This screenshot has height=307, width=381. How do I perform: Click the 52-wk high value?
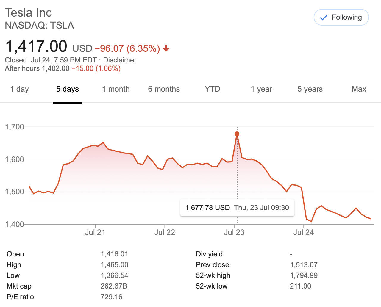(304, 275)
